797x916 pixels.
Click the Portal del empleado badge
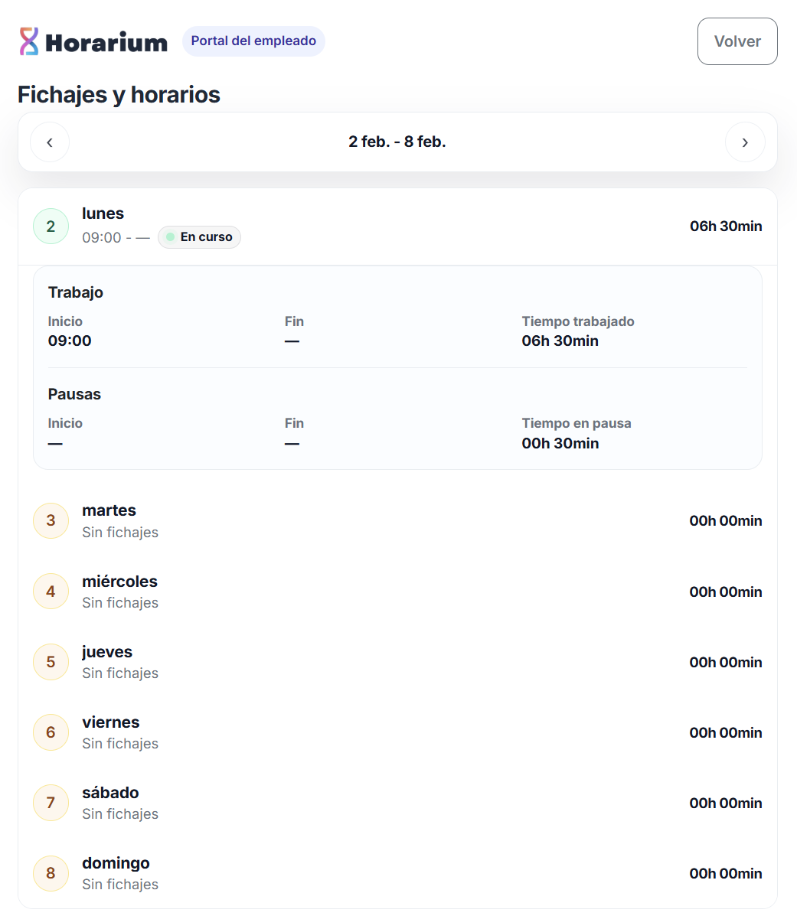click(253, 41)
